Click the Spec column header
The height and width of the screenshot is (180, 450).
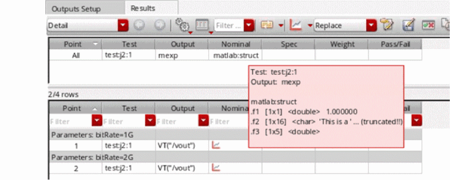288,45
